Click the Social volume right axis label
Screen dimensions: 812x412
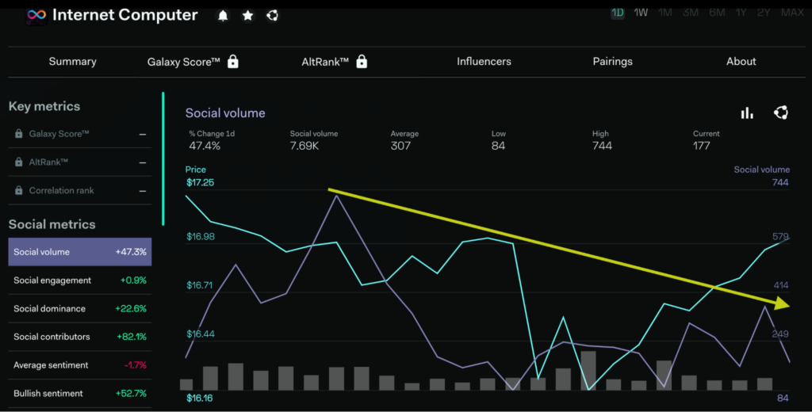[x=762, y=170]
